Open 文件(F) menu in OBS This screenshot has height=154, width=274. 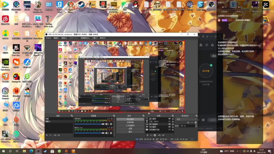[48, 38]
